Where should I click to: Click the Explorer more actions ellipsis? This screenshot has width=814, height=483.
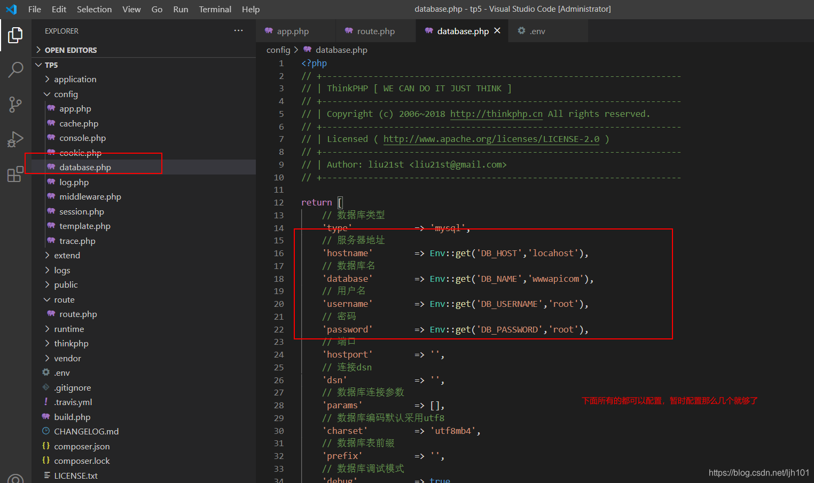(x=238, y=30)
